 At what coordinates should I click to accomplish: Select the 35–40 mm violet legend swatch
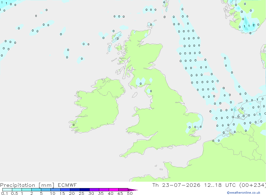click(104, 190)
